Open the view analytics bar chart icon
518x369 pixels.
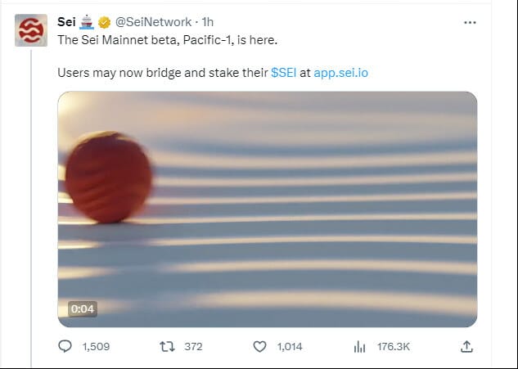click(359, 347)
